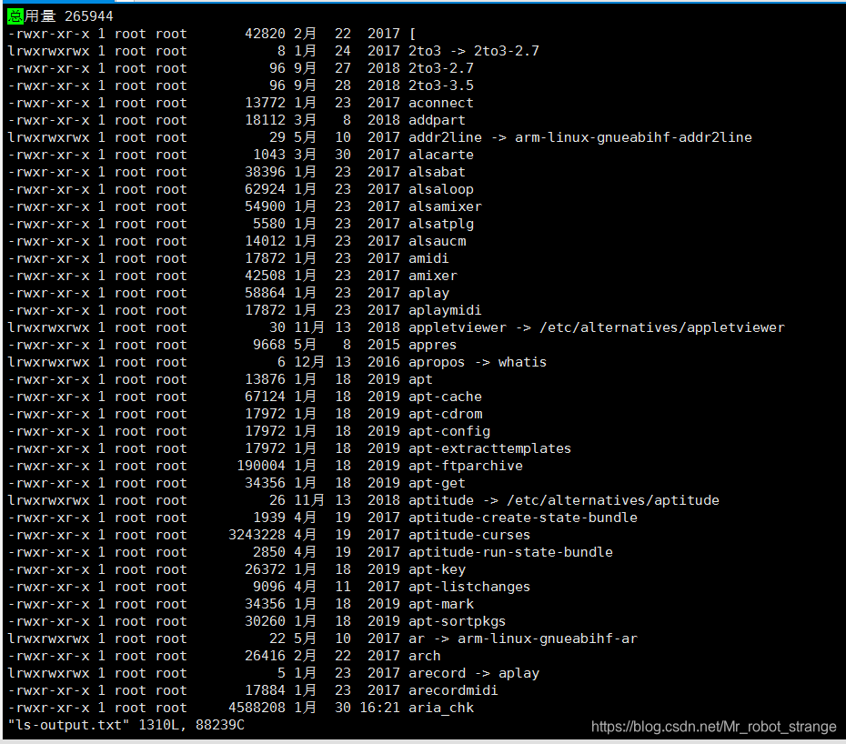Viewport: 846px width, 744px height.
Task: Click the apt-get filename
Action: (437, 483)
